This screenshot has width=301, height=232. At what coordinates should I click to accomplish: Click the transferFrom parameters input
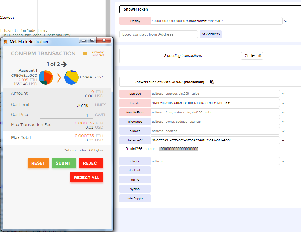215,113
